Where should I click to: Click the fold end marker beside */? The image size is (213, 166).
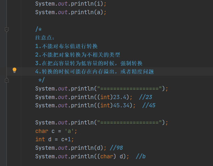pyautogui.click(x=7, y=80)
